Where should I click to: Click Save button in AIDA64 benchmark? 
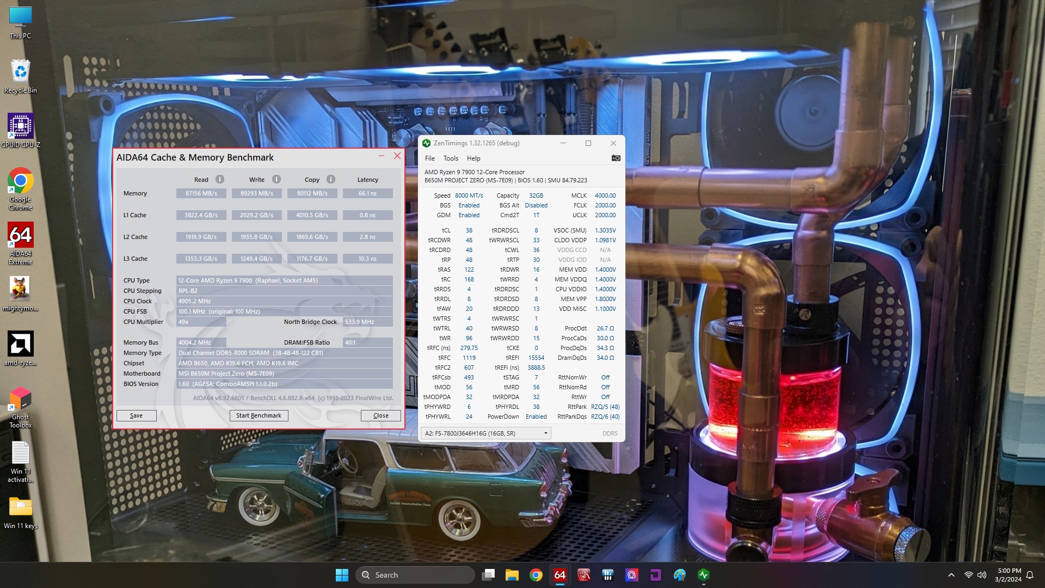[136, 415]
